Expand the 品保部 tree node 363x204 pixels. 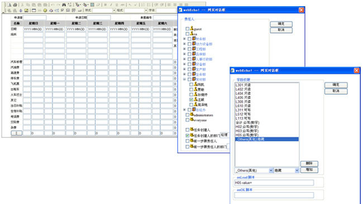coord(184,54)
